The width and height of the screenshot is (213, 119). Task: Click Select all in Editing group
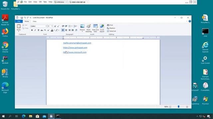tap(111, 31)
